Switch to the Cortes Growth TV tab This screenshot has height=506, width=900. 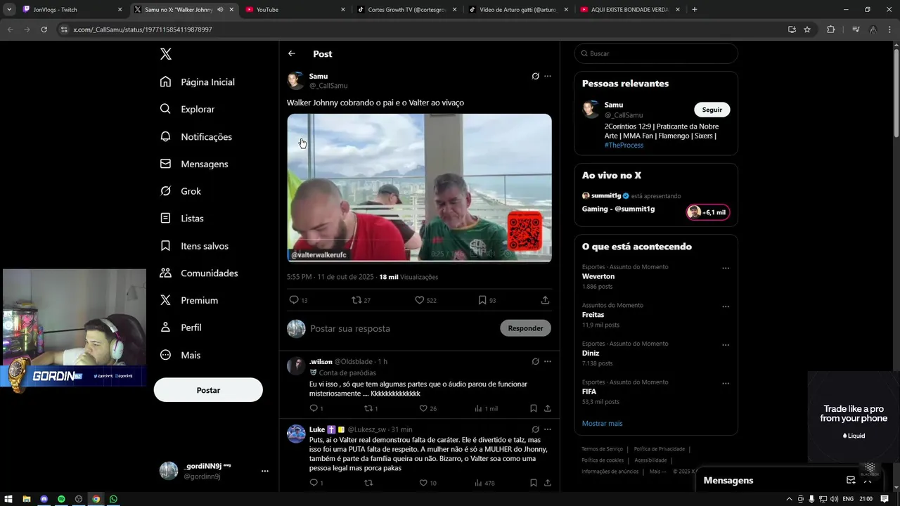click(x=406, y=9)
